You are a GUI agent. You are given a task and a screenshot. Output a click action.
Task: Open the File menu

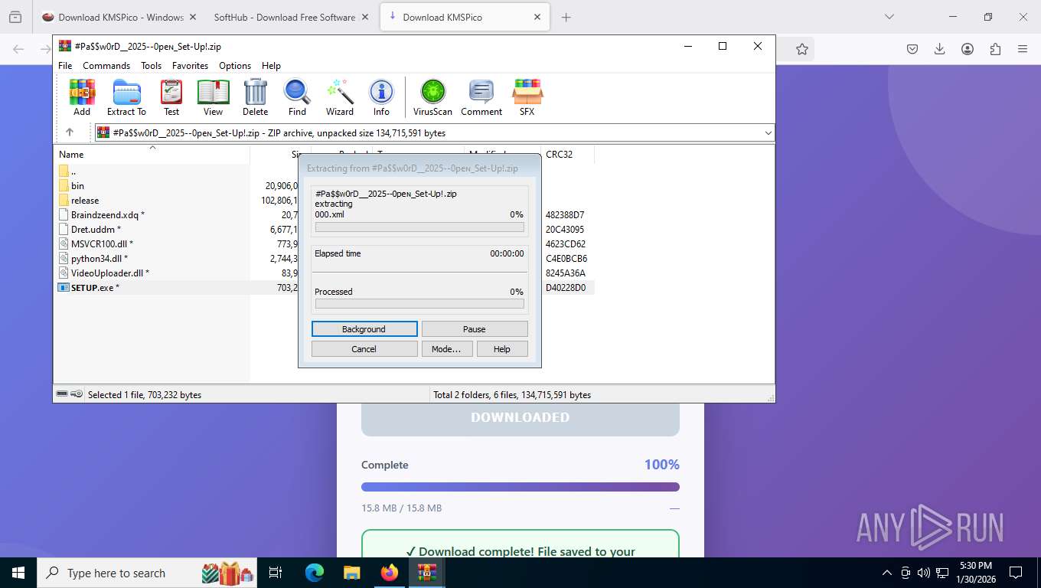click(x=65, y=66)
